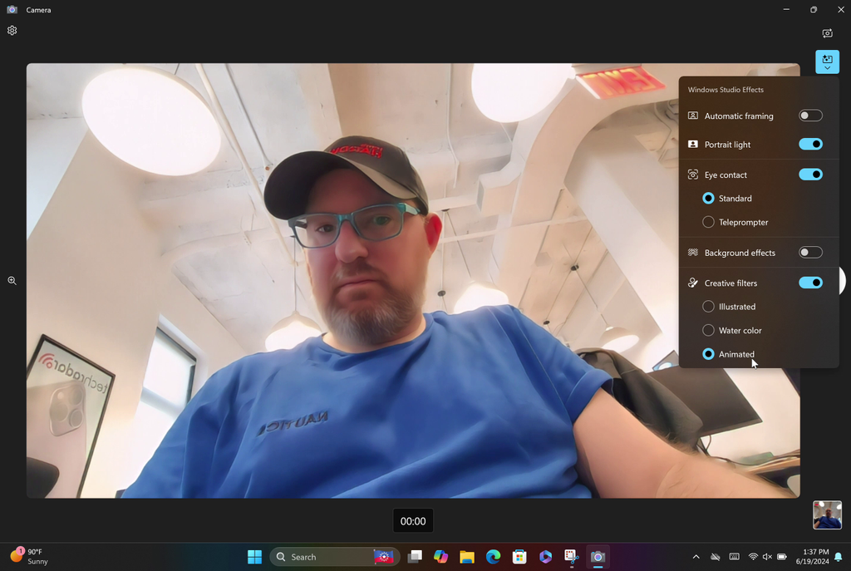
Task: Show hidden system tray icons
Action: click(x=696, y=557)
